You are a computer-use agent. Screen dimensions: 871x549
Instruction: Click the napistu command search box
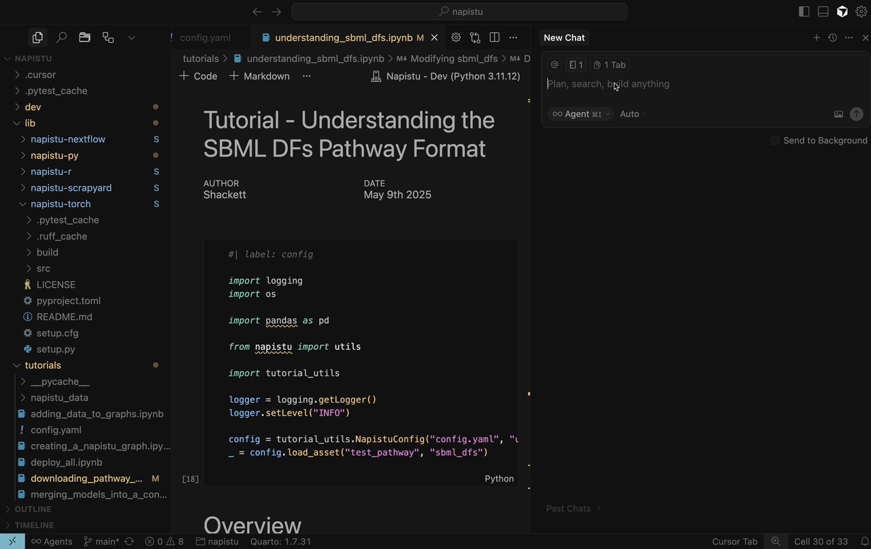(x=459, y=12)
